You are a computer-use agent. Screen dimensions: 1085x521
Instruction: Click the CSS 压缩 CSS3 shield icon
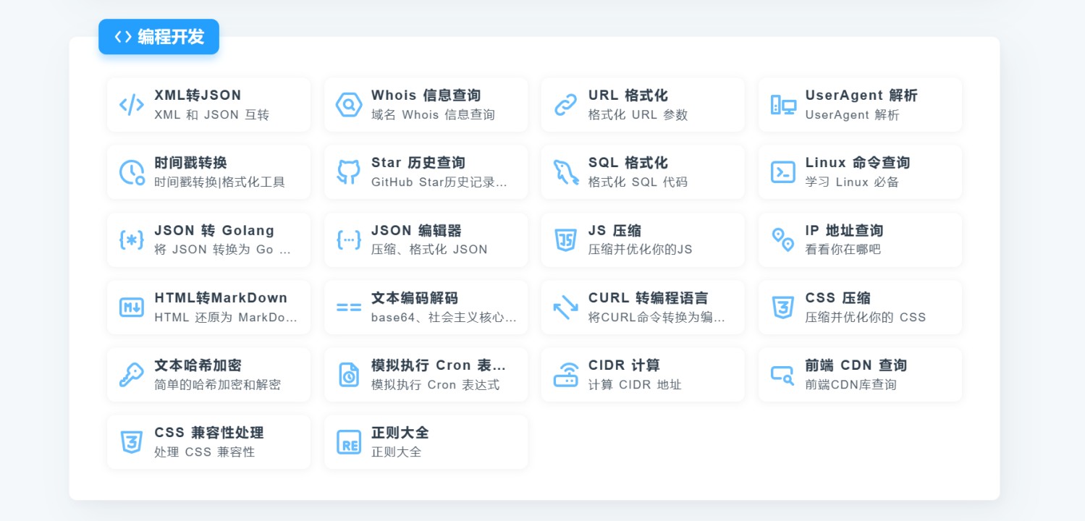(783, 308)
